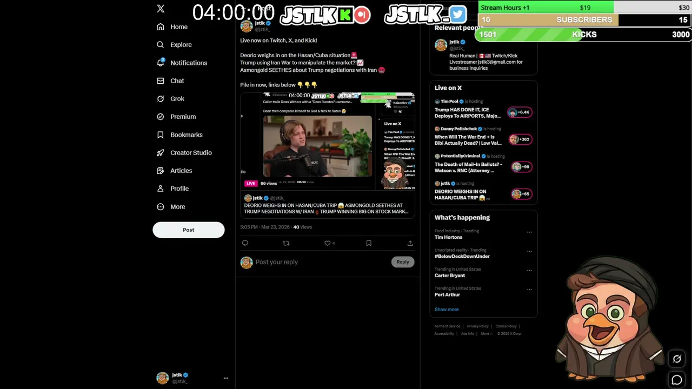Click the X logo icon
Image resolution: width=692 pixels, height=389 pixels.
click(x=161, y=9)
